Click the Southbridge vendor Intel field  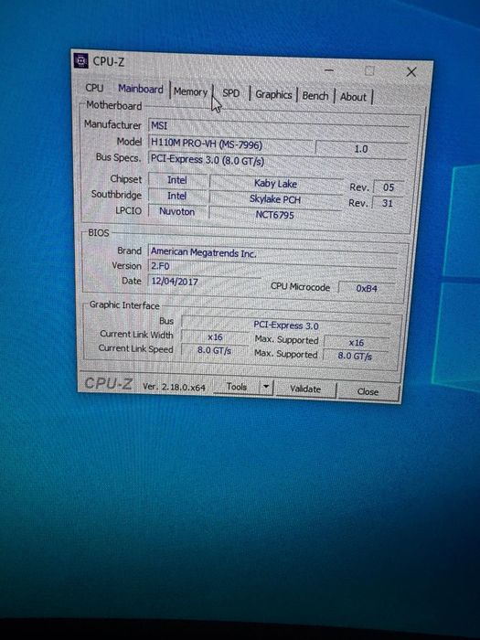click(177, 196)
